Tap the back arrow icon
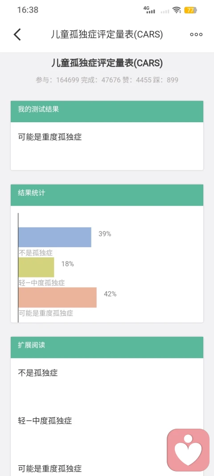Viewport: 214px width, 476px height. [17, 35]
